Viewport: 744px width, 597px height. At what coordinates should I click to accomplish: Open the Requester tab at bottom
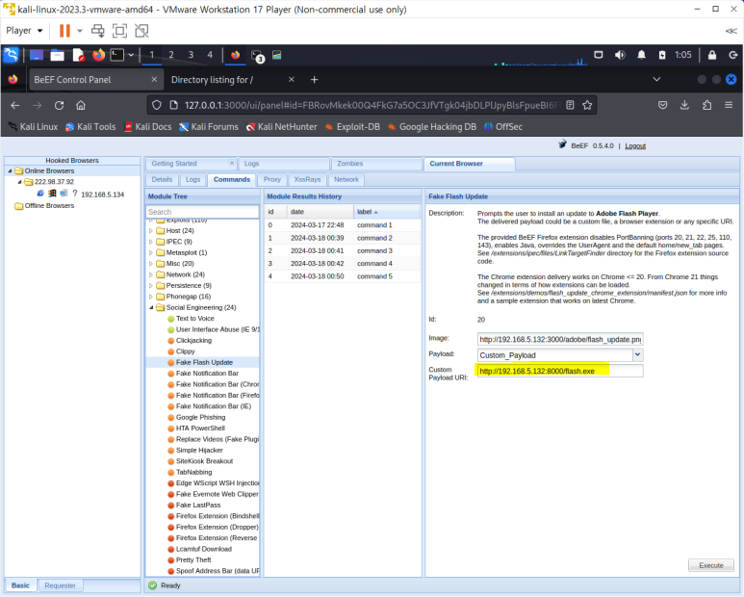61,585
